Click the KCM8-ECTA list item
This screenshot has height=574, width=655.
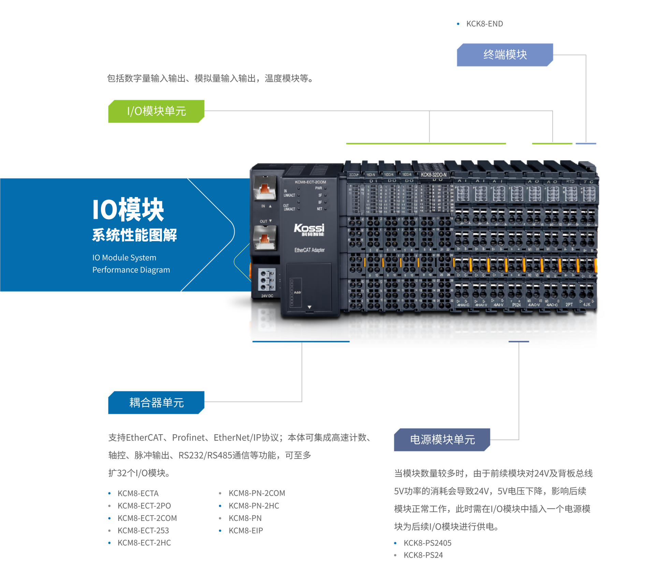click(x=138, y=494)
